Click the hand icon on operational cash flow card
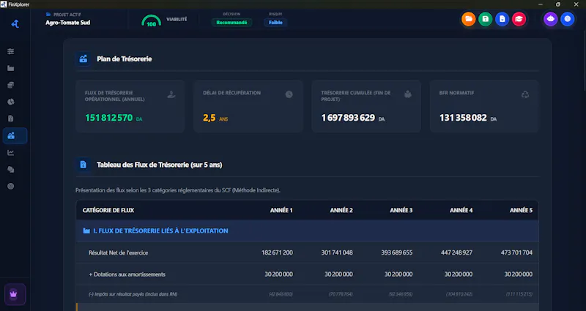586x311 pixels. [171, 95]
